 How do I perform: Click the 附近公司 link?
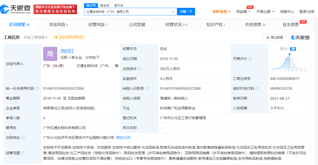click(123, 138)
